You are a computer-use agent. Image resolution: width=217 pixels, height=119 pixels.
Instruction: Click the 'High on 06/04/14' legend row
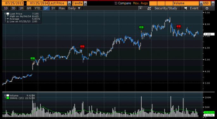[24, 16]
